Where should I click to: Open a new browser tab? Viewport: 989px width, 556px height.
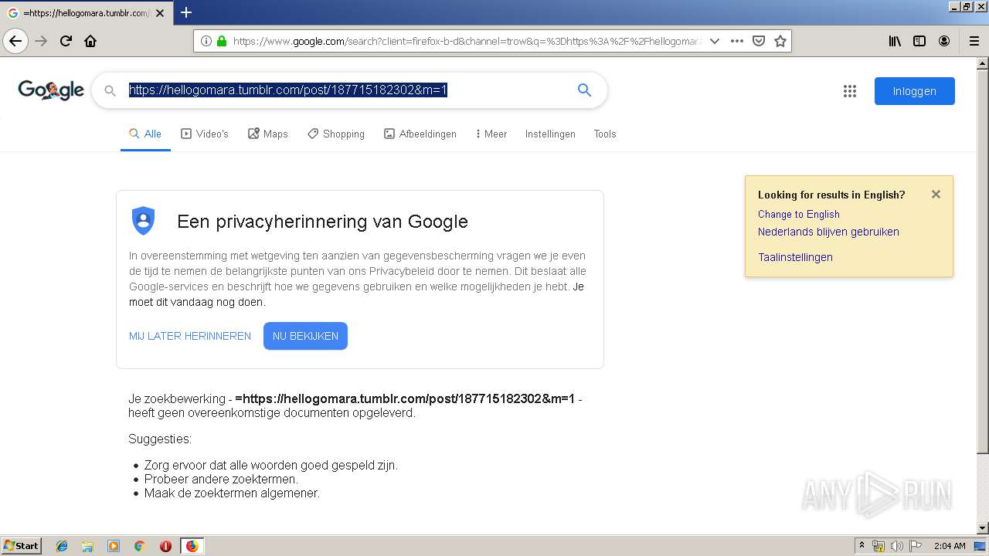(186, 12)
